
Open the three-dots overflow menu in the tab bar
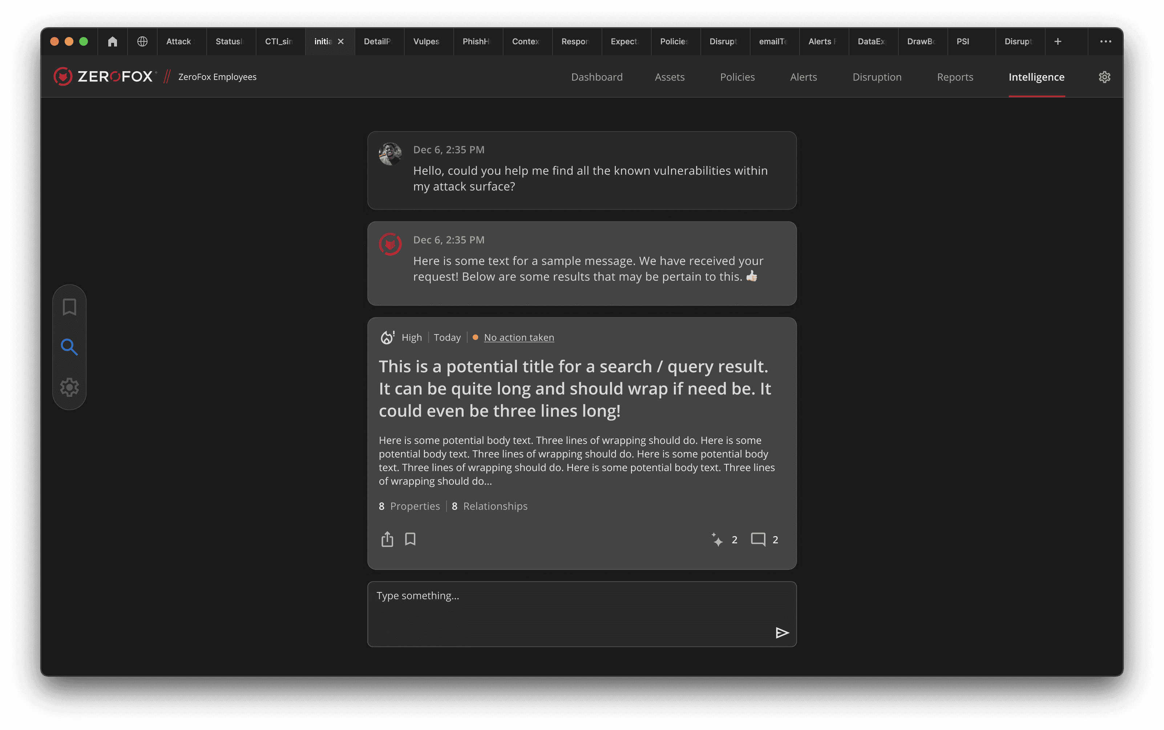click(x=1105, y=41)
